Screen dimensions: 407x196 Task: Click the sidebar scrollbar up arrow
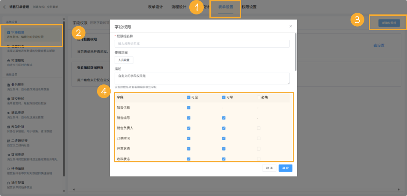64,19
